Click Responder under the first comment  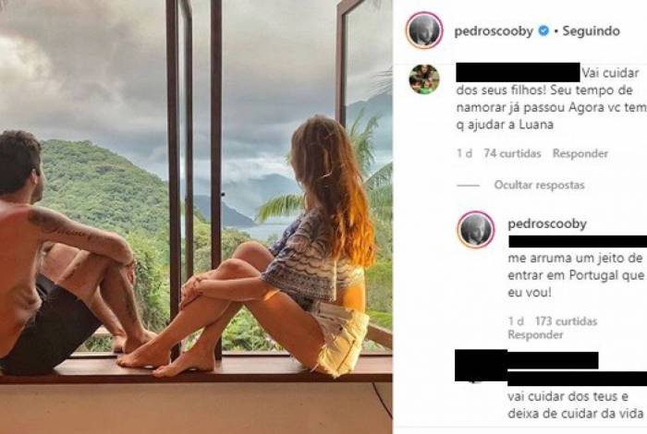click(x=581, y=154)
